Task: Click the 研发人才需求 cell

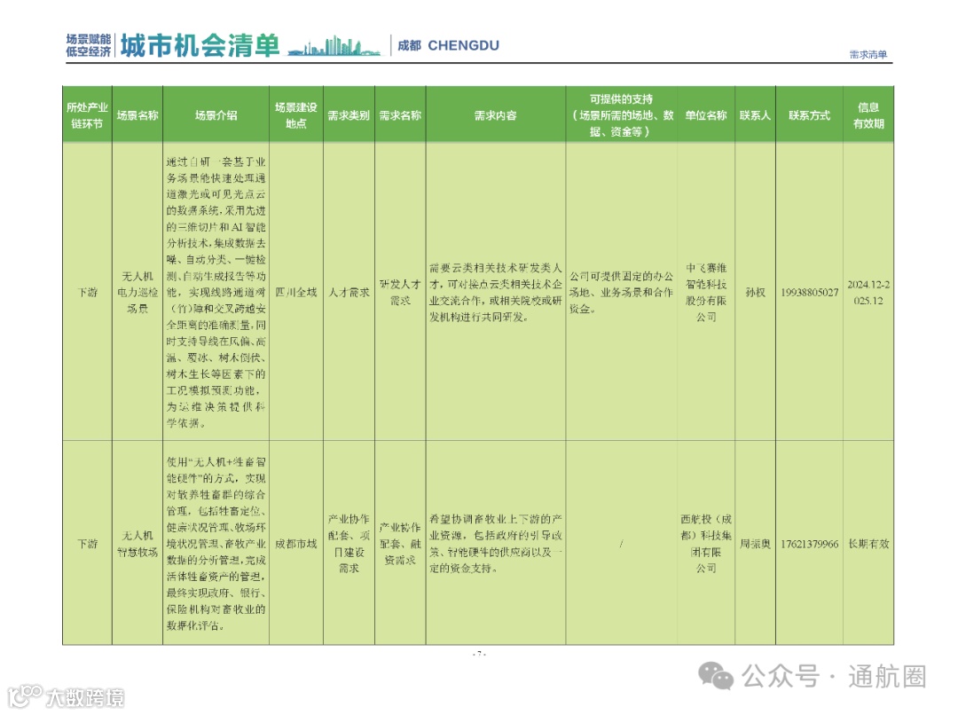Action: pyautogui.click(x=400, y=293)
